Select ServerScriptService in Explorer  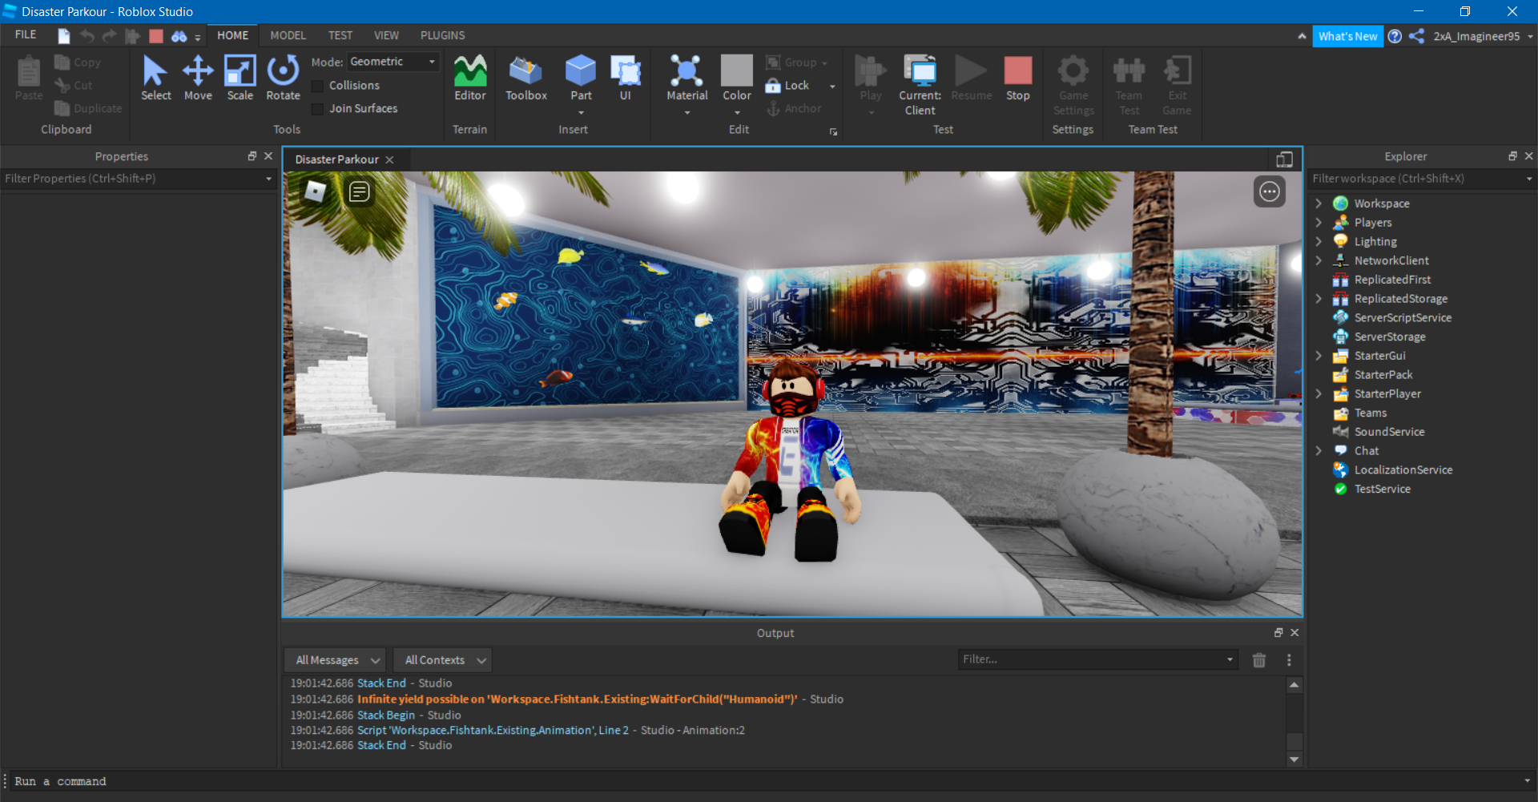[x=1402, y=317]
